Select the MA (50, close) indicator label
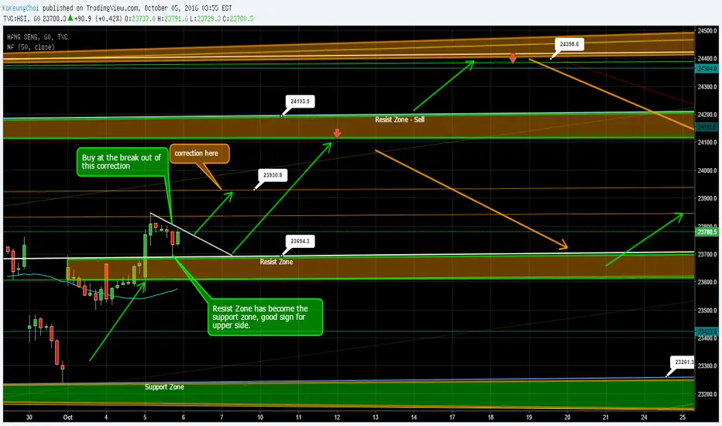The image size is (722, 426). coord(31,47)
